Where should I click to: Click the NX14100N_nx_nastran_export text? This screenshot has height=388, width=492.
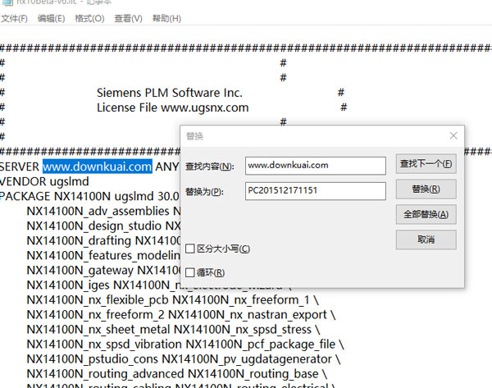point(248,314)
